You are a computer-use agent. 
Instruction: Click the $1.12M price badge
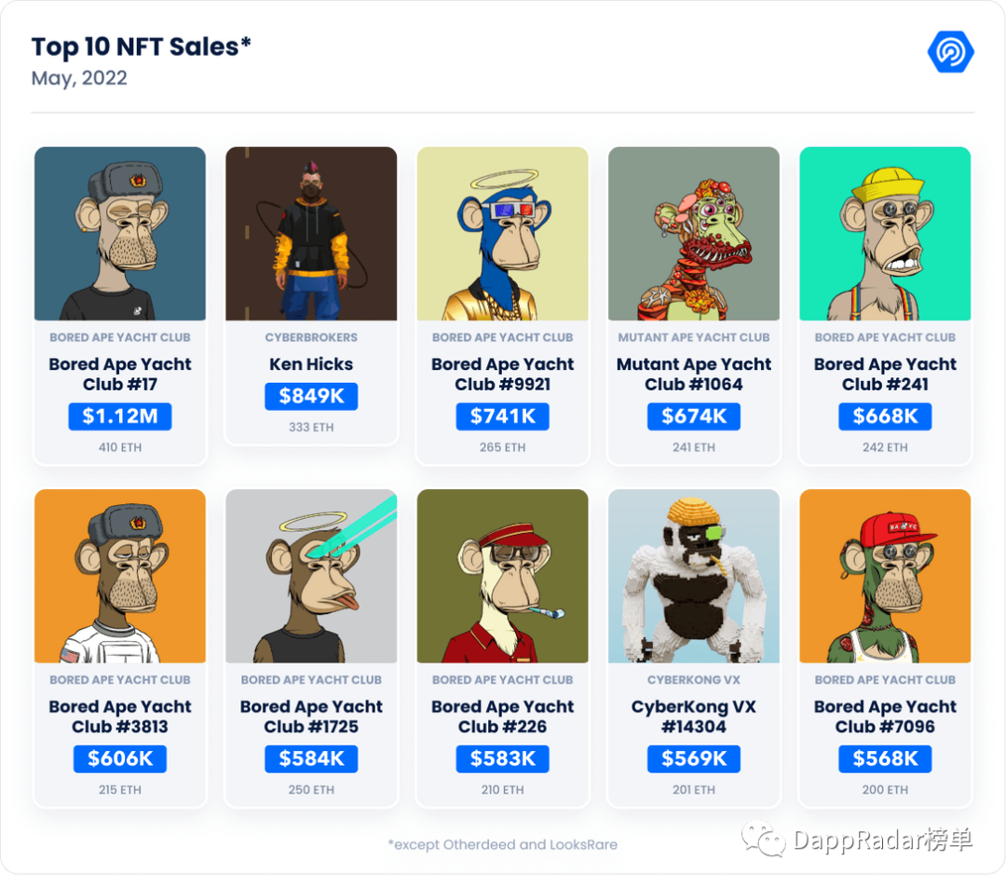(120, 416)
